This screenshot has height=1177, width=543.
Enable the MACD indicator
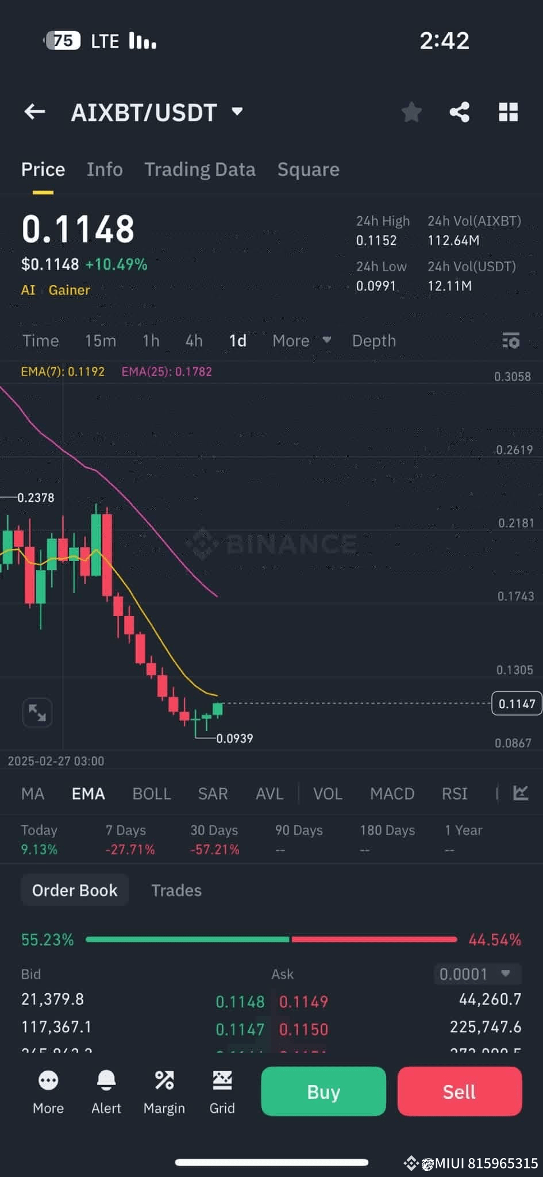[392, 793]
